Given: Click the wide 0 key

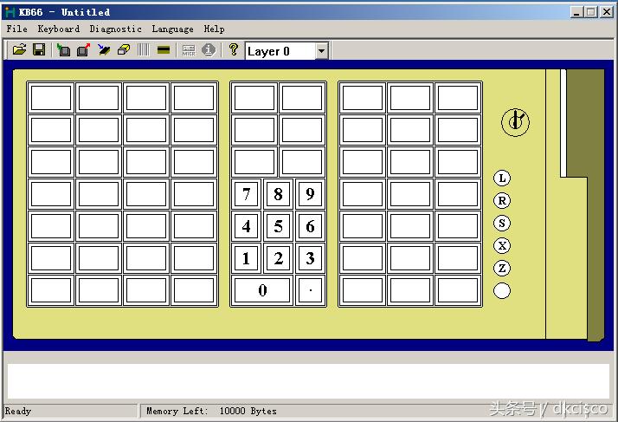Looking at the screenshot, I should pyautogui.click(x=262, y=290).
